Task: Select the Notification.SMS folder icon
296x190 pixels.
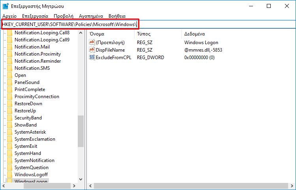Action: (x=9, y=68)
